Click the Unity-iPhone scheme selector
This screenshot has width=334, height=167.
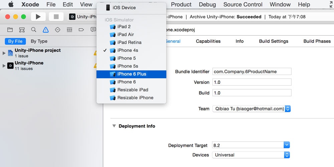(x=82, y=17)
